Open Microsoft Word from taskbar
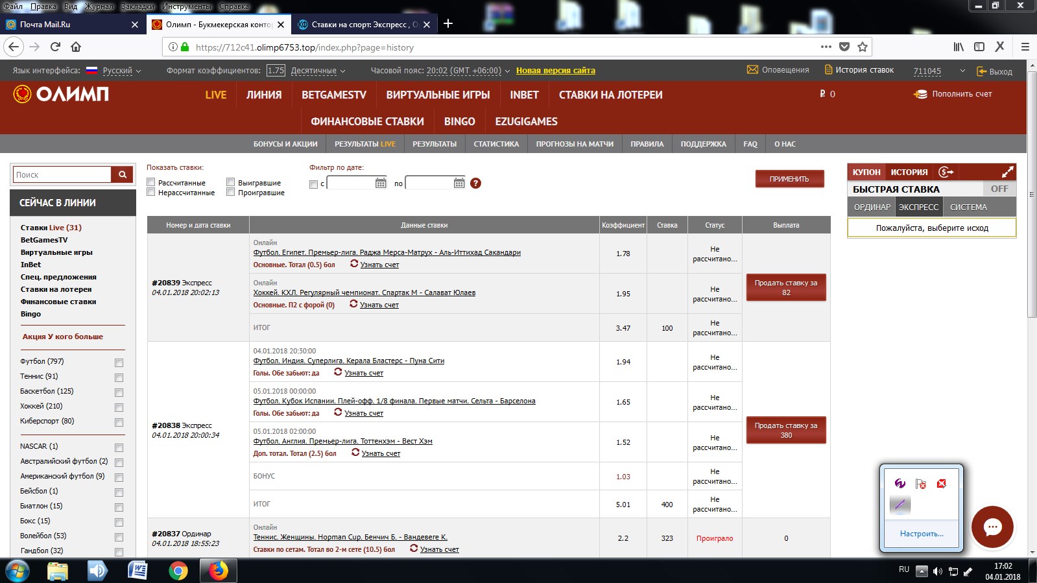 (x=137, y=571)
